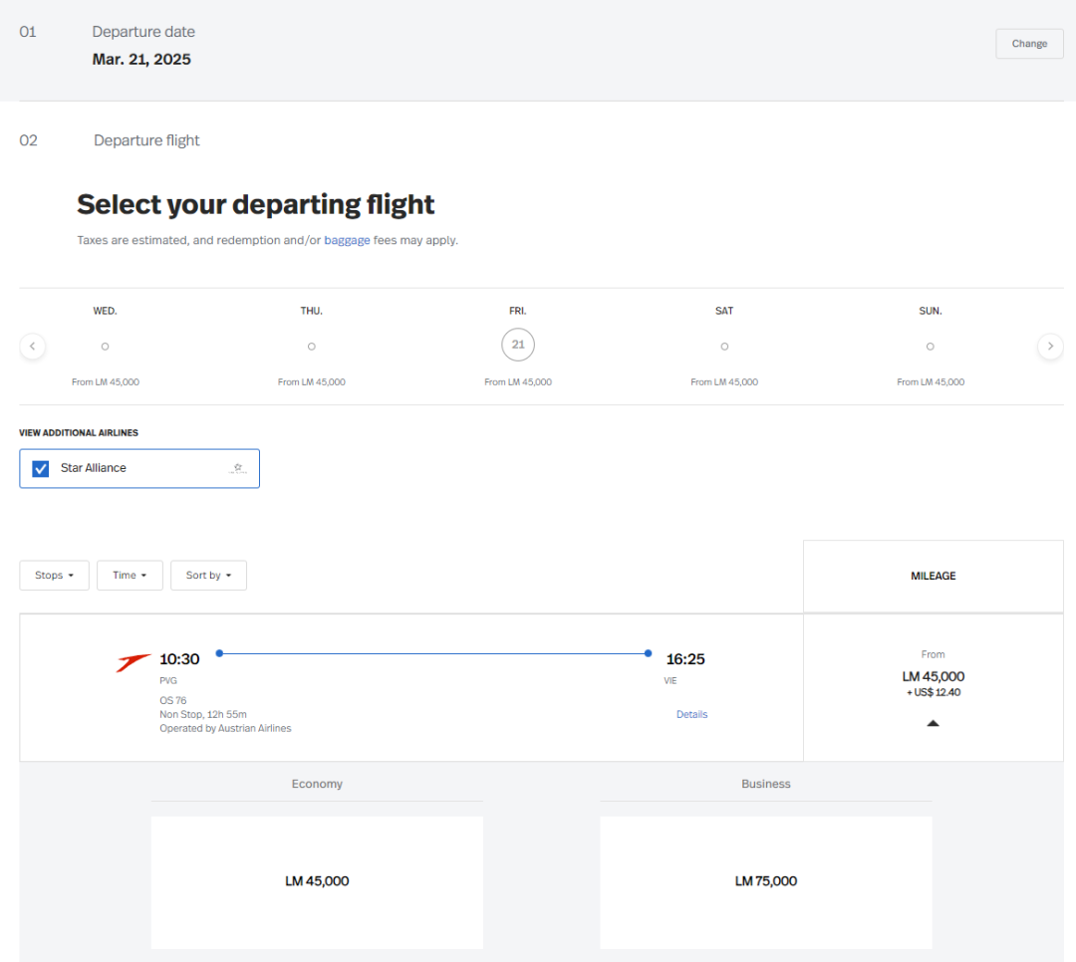Open the baggage fees link

tap(347, 240)
